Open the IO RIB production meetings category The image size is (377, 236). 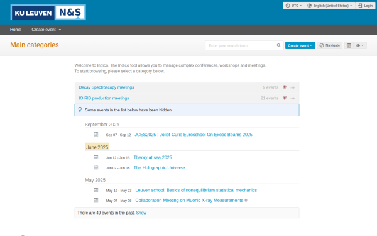pyautogui.click(x=104, y=98)
